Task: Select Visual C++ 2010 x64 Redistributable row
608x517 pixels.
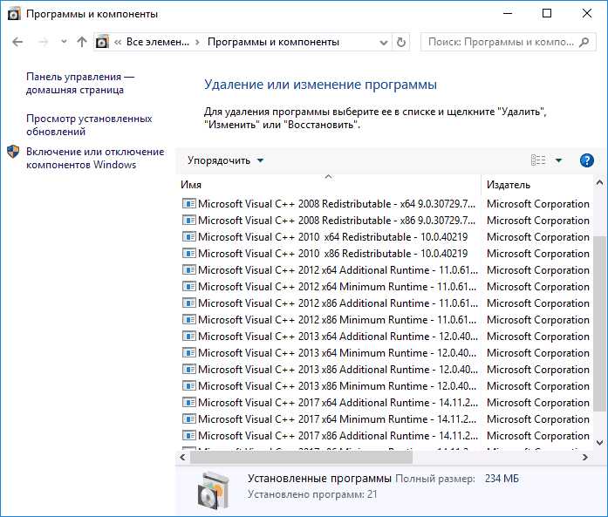Action: (386, 237)
